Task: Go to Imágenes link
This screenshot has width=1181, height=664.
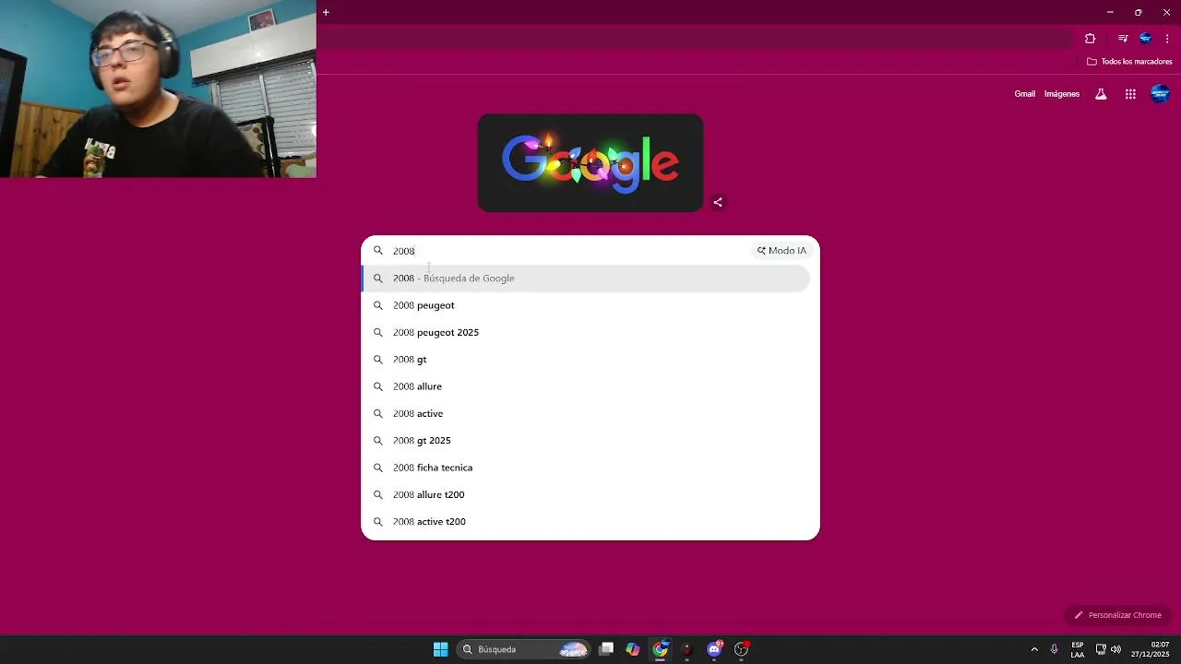Action: point(1062,94)
